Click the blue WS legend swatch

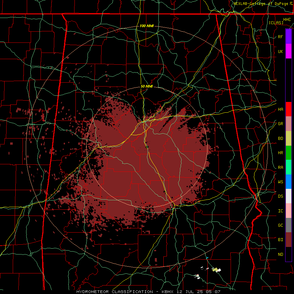[x=288, y=182]
